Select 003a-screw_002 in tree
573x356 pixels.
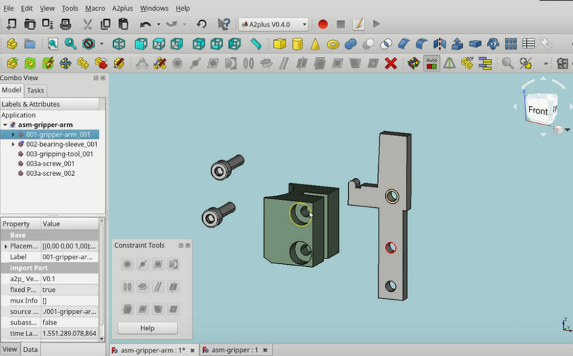click(x=50, y=173)
